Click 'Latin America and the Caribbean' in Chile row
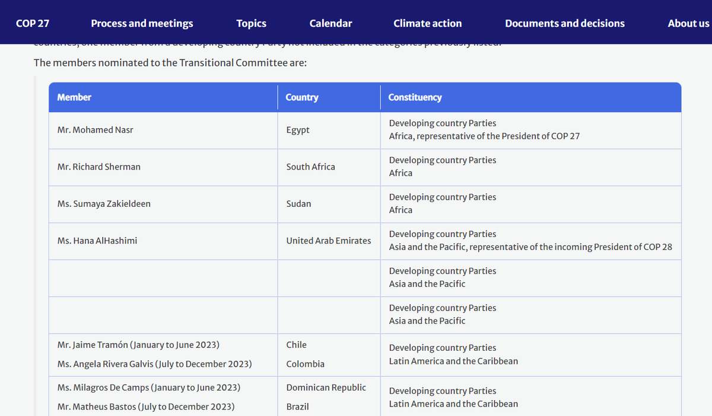Viewport: 712px width, 416px height. pyautogui.click(x=453, y=361)
